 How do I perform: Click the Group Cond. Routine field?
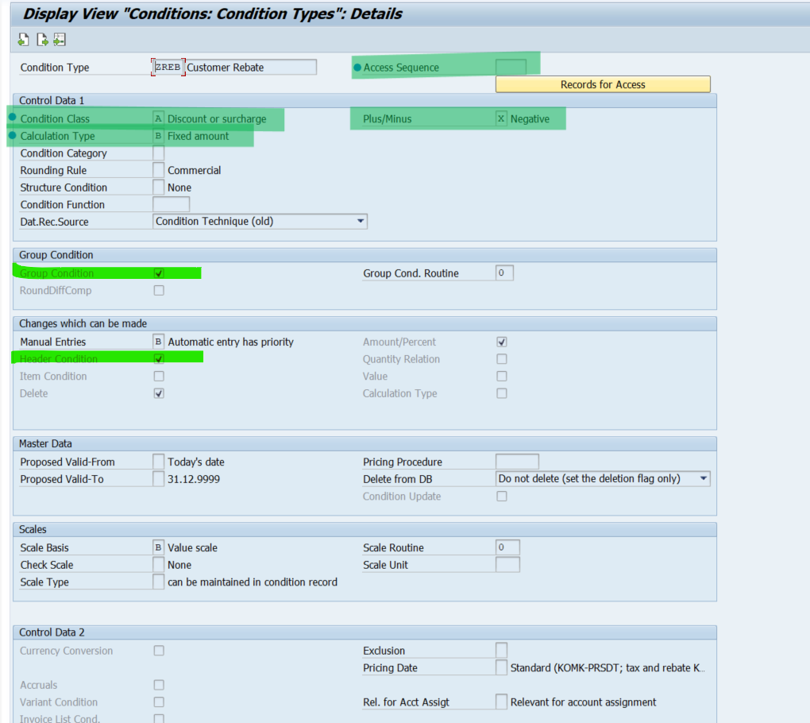click(x=504, y=273)
